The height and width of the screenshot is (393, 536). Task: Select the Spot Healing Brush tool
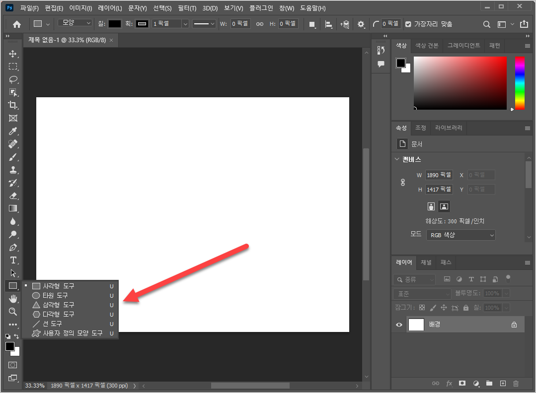pos(13,144)
